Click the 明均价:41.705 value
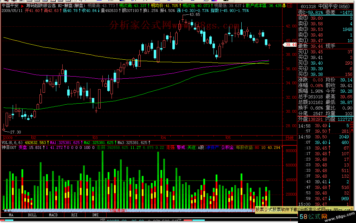The height and width of the screenshot is (223, 356). tap(166, 6)
